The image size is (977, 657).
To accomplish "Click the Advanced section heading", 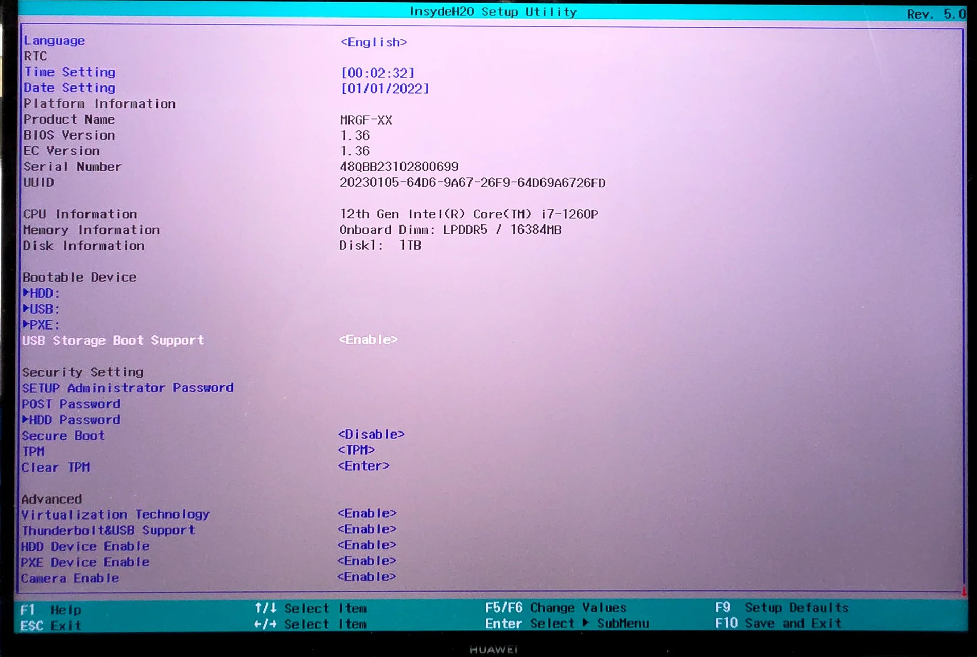I will (x=51, y=499).
